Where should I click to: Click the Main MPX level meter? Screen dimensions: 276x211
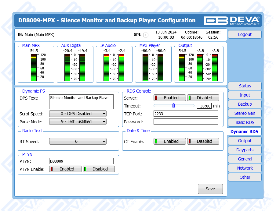pyautogui.click(x=34, y=67)
